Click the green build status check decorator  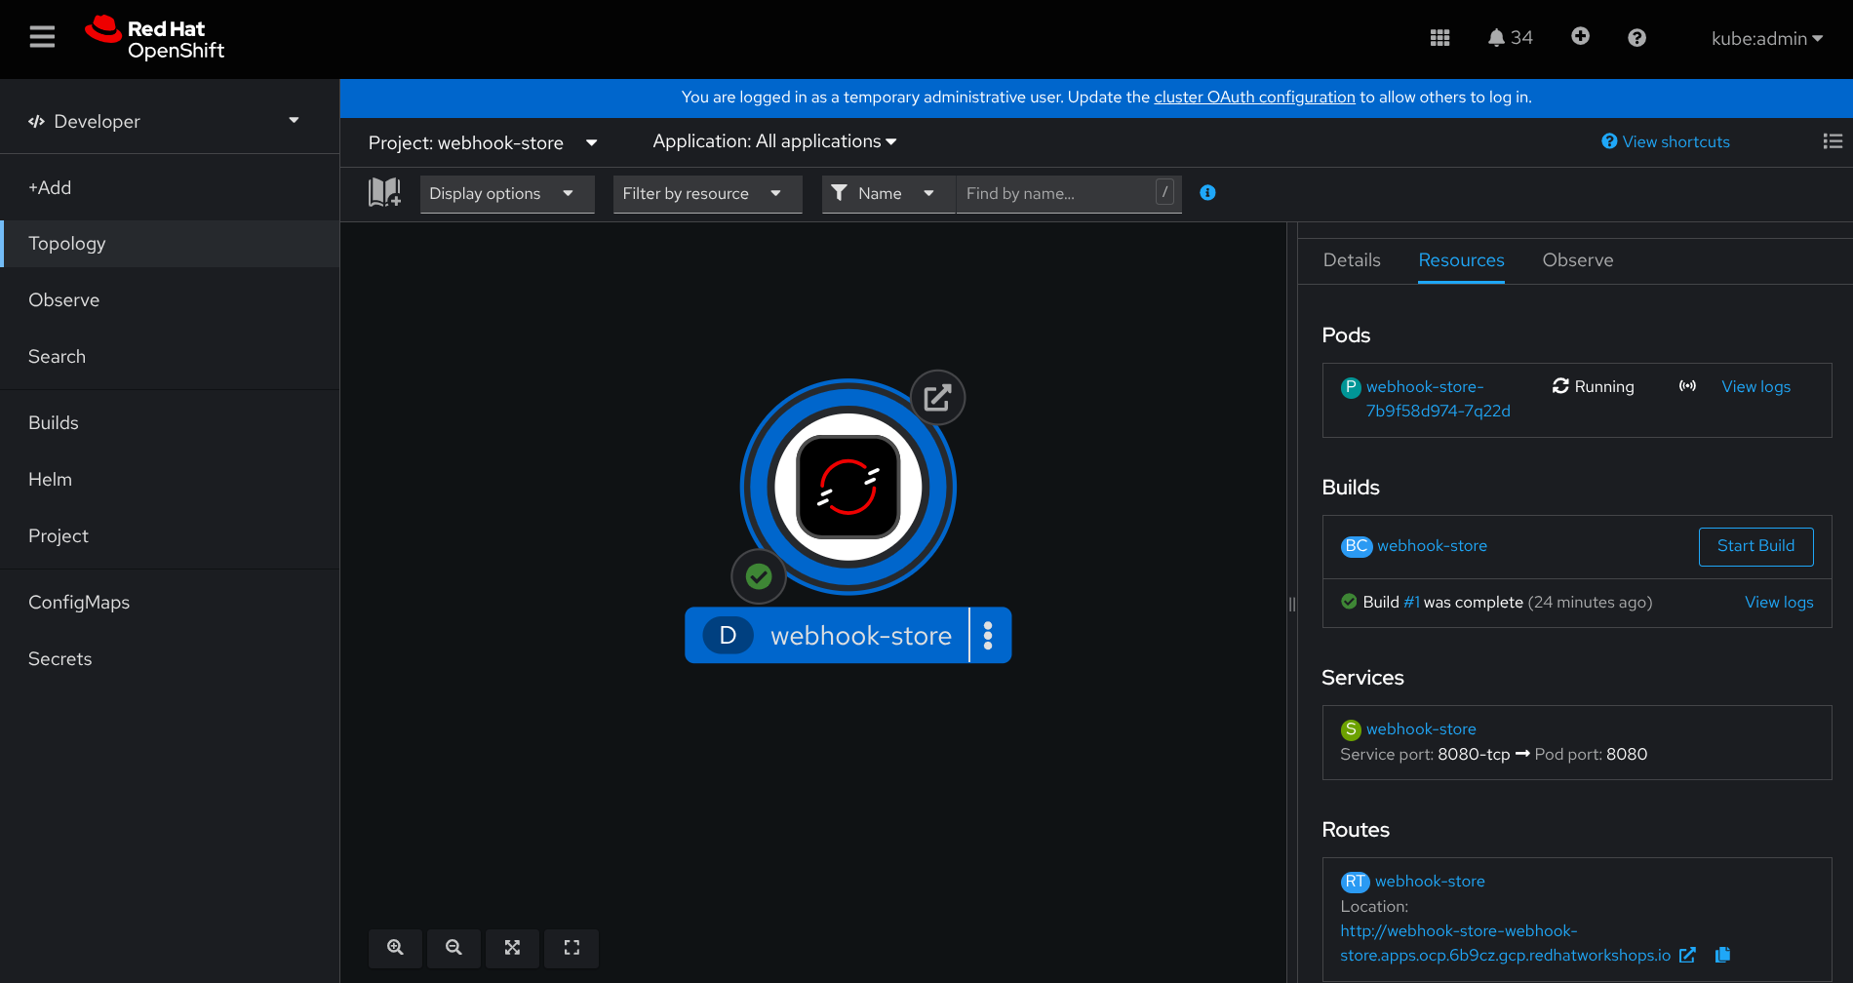759,576
